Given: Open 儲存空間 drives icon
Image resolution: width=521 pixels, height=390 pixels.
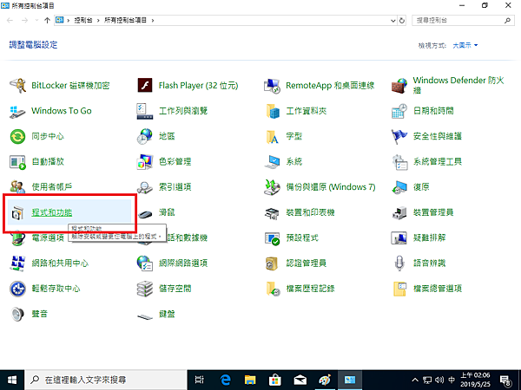Looking at the screenshot, I should click(145, 289).
